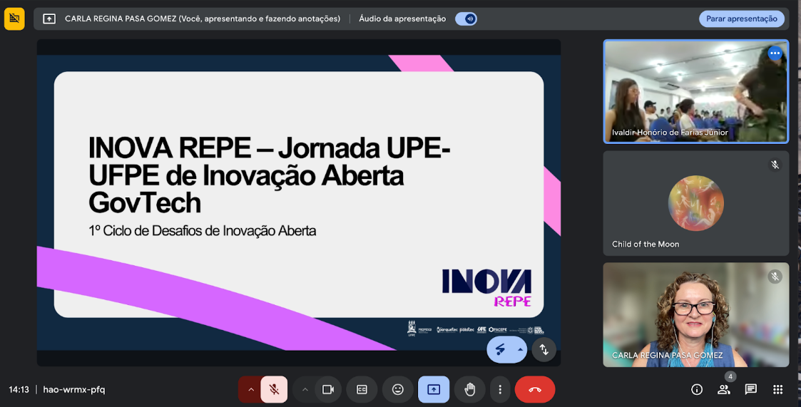Turn off the camera
The image size is (801, 407).
pyautogui.click(x=328, y=389)
